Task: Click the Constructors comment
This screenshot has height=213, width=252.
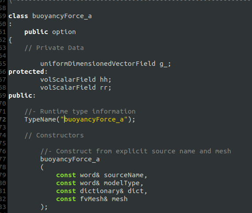Action: [54, 135]
